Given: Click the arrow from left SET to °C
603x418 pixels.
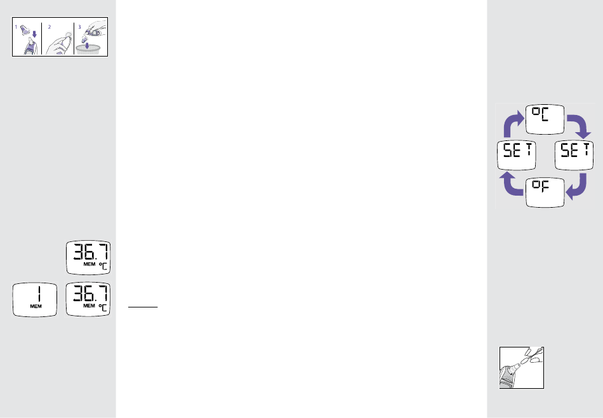Looking at the screenshot, I should 514,123.
